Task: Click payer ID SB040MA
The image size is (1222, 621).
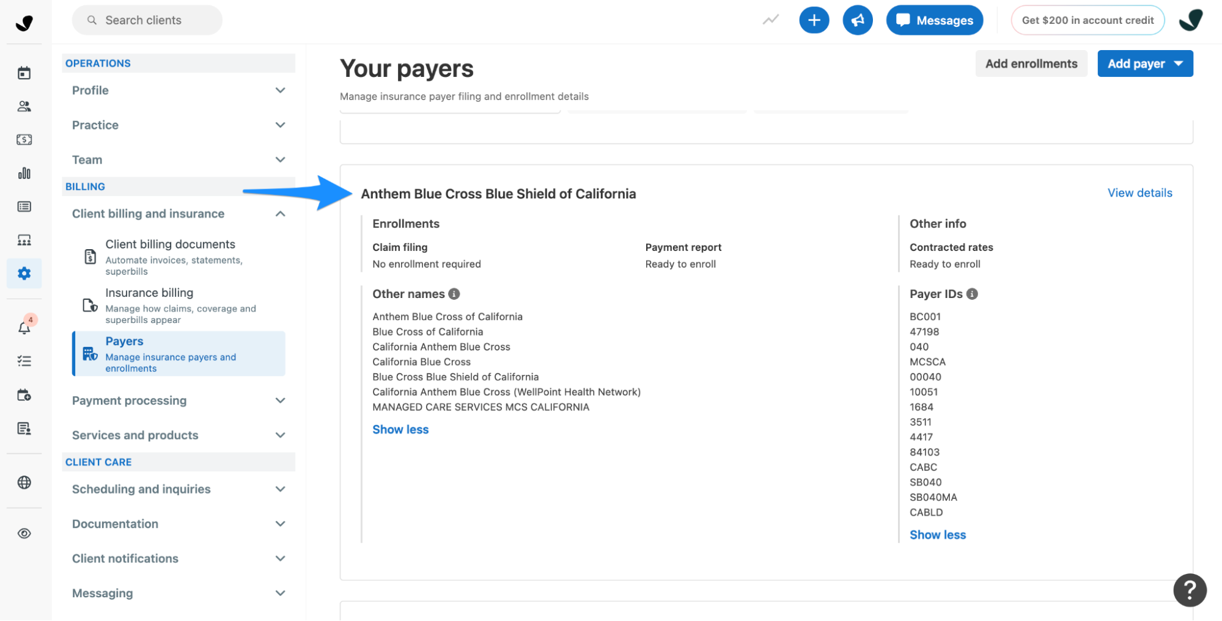Action: point(933,498)
